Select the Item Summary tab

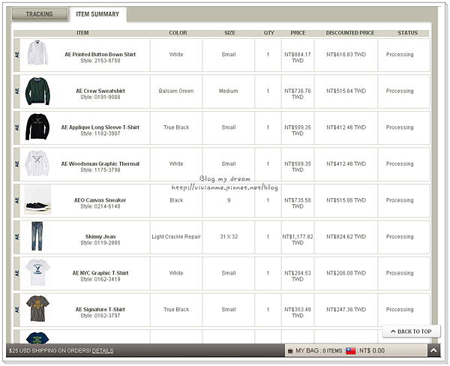pyautogui.click(x=97, y=14)
